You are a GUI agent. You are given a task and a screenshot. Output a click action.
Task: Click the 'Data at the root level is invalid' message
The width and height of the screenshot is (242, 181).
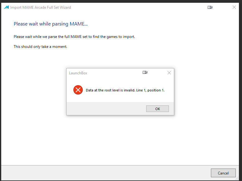[x=125, y=90]
